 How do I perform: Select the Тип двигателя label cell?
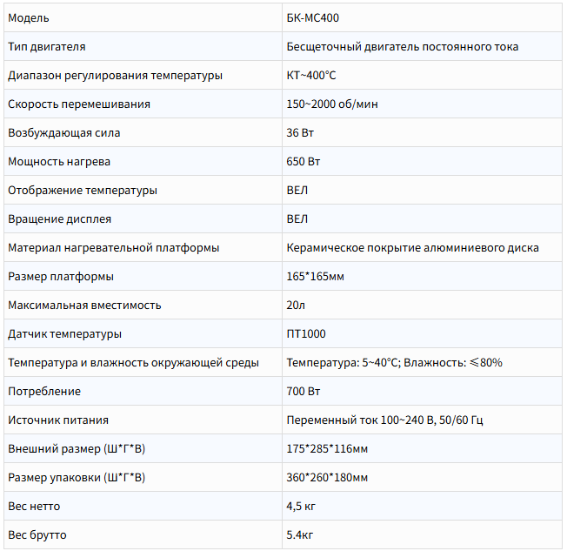pyautogui.click(x=143, y=46)
